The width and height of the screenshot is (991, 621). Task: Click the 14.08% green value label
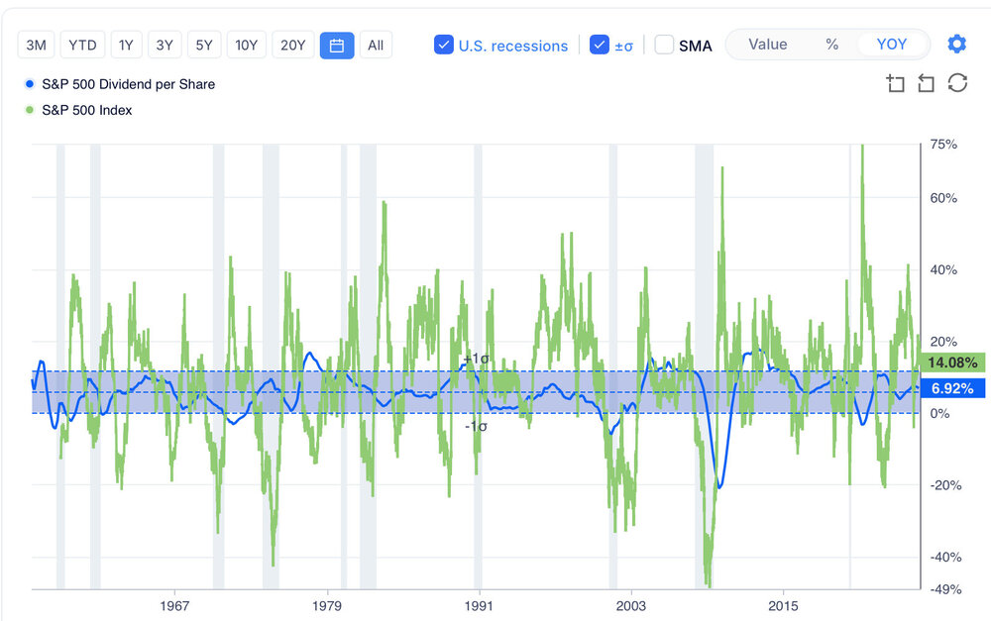(x=952, y=362)
